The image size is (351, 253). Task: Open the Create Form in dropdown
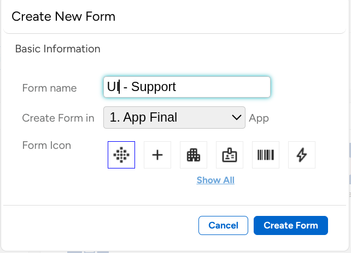click(174, 117)
